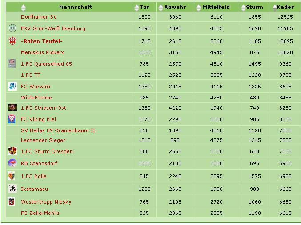
Task: Click sort arrows left of Mannschaft header
Action: point(24,8)
